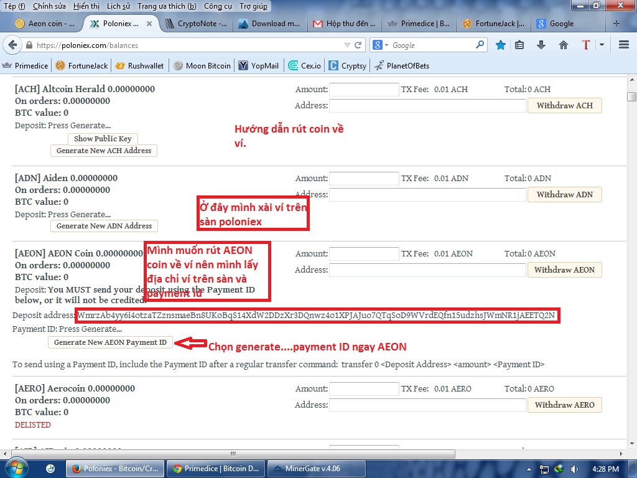The image size is (637, 478).
Task: Switch to the Aeon coin tab
Action: (45, 24)
